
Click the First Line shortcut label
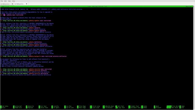[96, 106]
